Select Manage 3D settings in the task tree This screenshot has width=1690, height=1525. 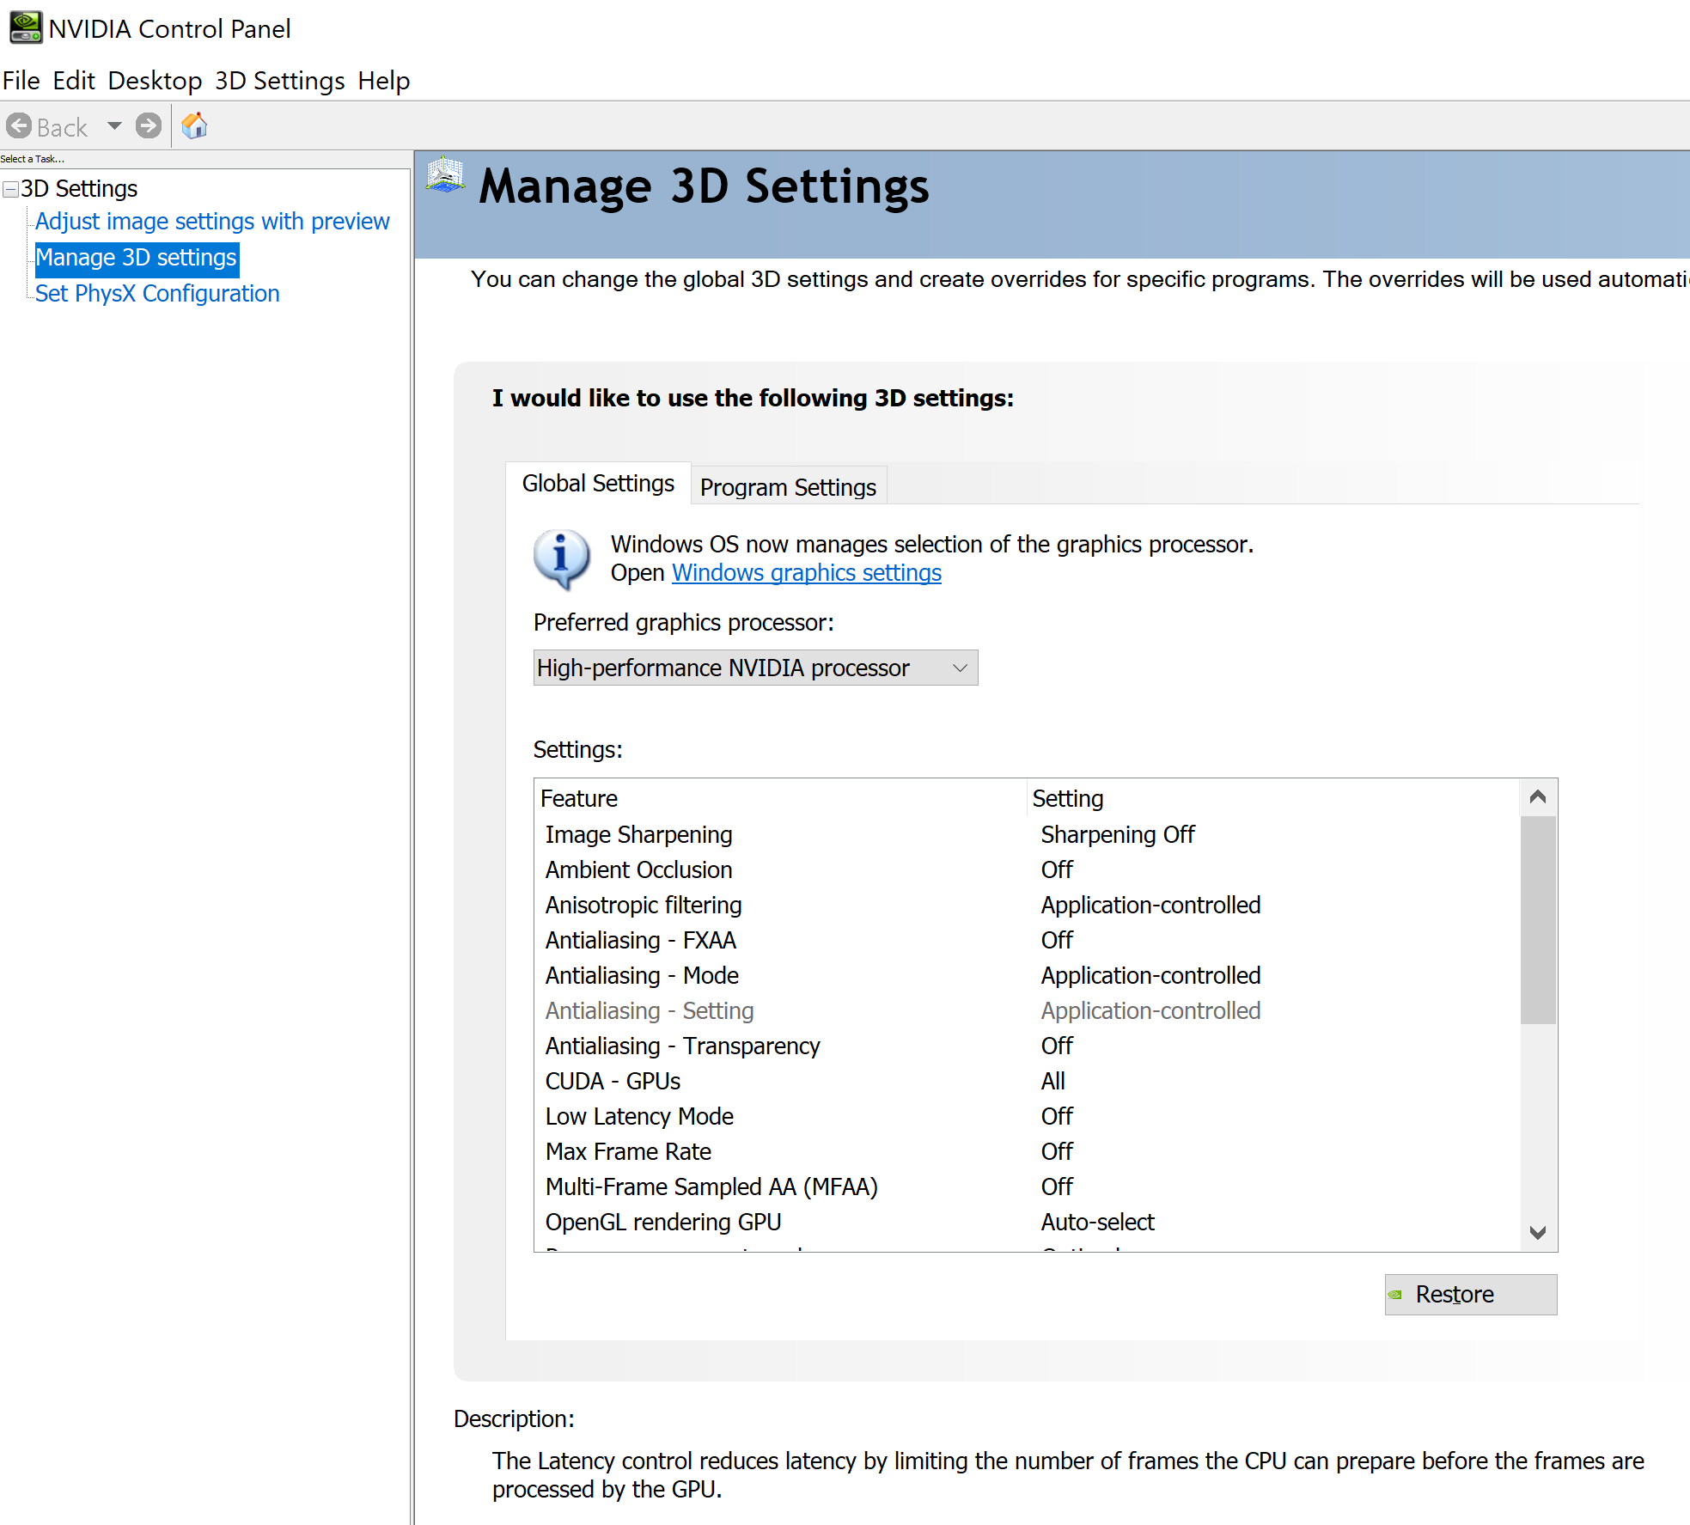tap(137, 258)
